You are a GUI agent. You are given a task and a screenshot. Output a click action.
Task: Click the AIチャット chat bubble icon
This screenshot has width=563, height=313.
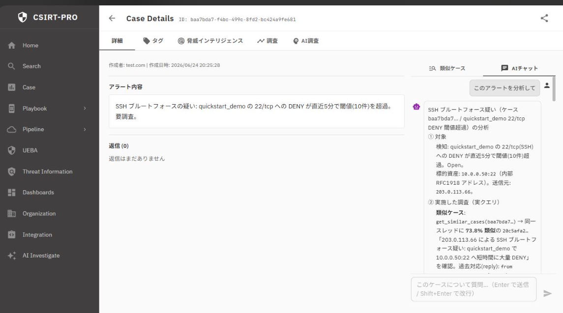[504, 68]
